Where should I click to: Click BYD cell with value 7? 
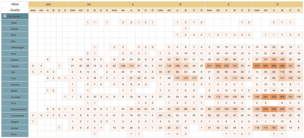pos(282,35)
